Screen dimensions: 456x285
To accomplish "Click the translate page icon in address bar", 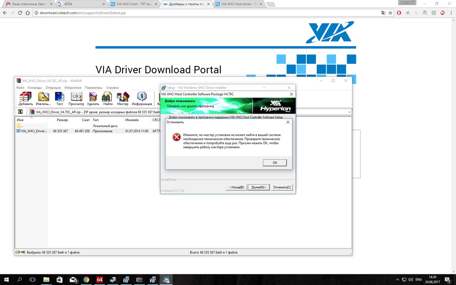I will 383,13.
